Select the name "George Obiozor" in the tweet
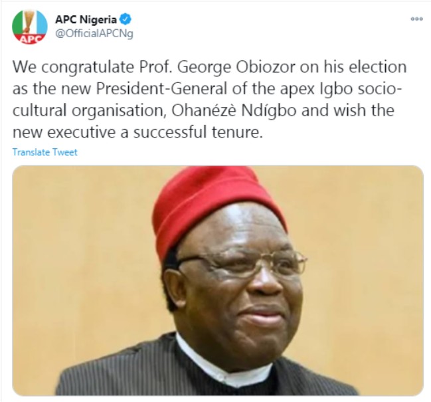The width and height of the screenshot is (431, 402). coord(236,67)
